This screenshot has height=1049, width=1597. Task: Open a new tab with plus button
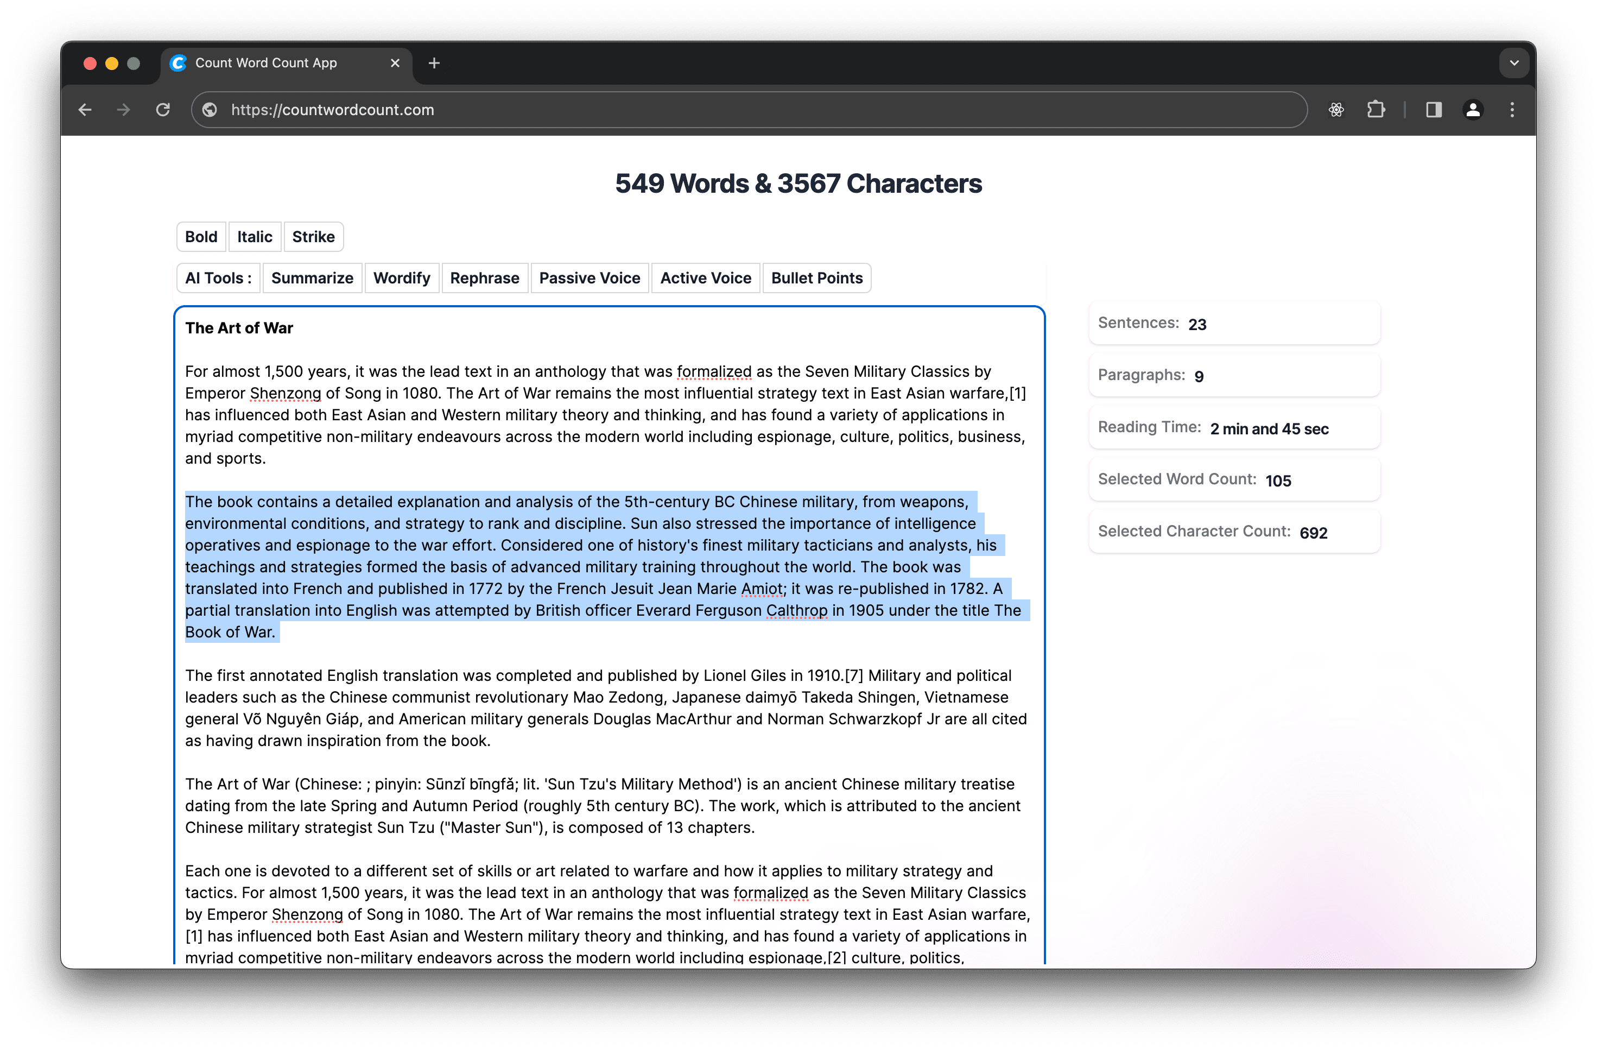click(434, 63)
